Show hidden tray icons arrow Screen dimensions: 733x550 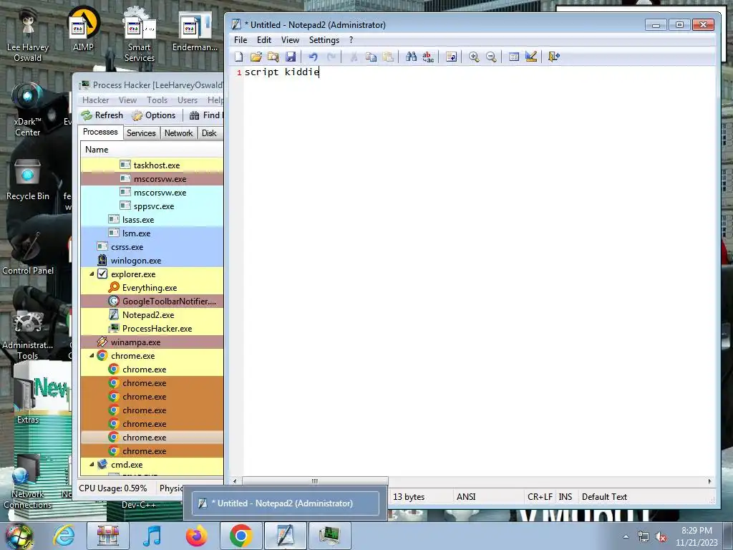coord(626,537)
